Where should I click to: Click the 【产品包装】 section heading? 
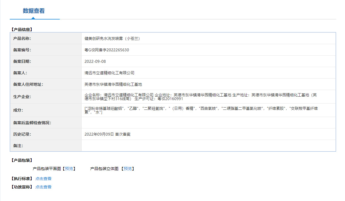coord(22,160)
